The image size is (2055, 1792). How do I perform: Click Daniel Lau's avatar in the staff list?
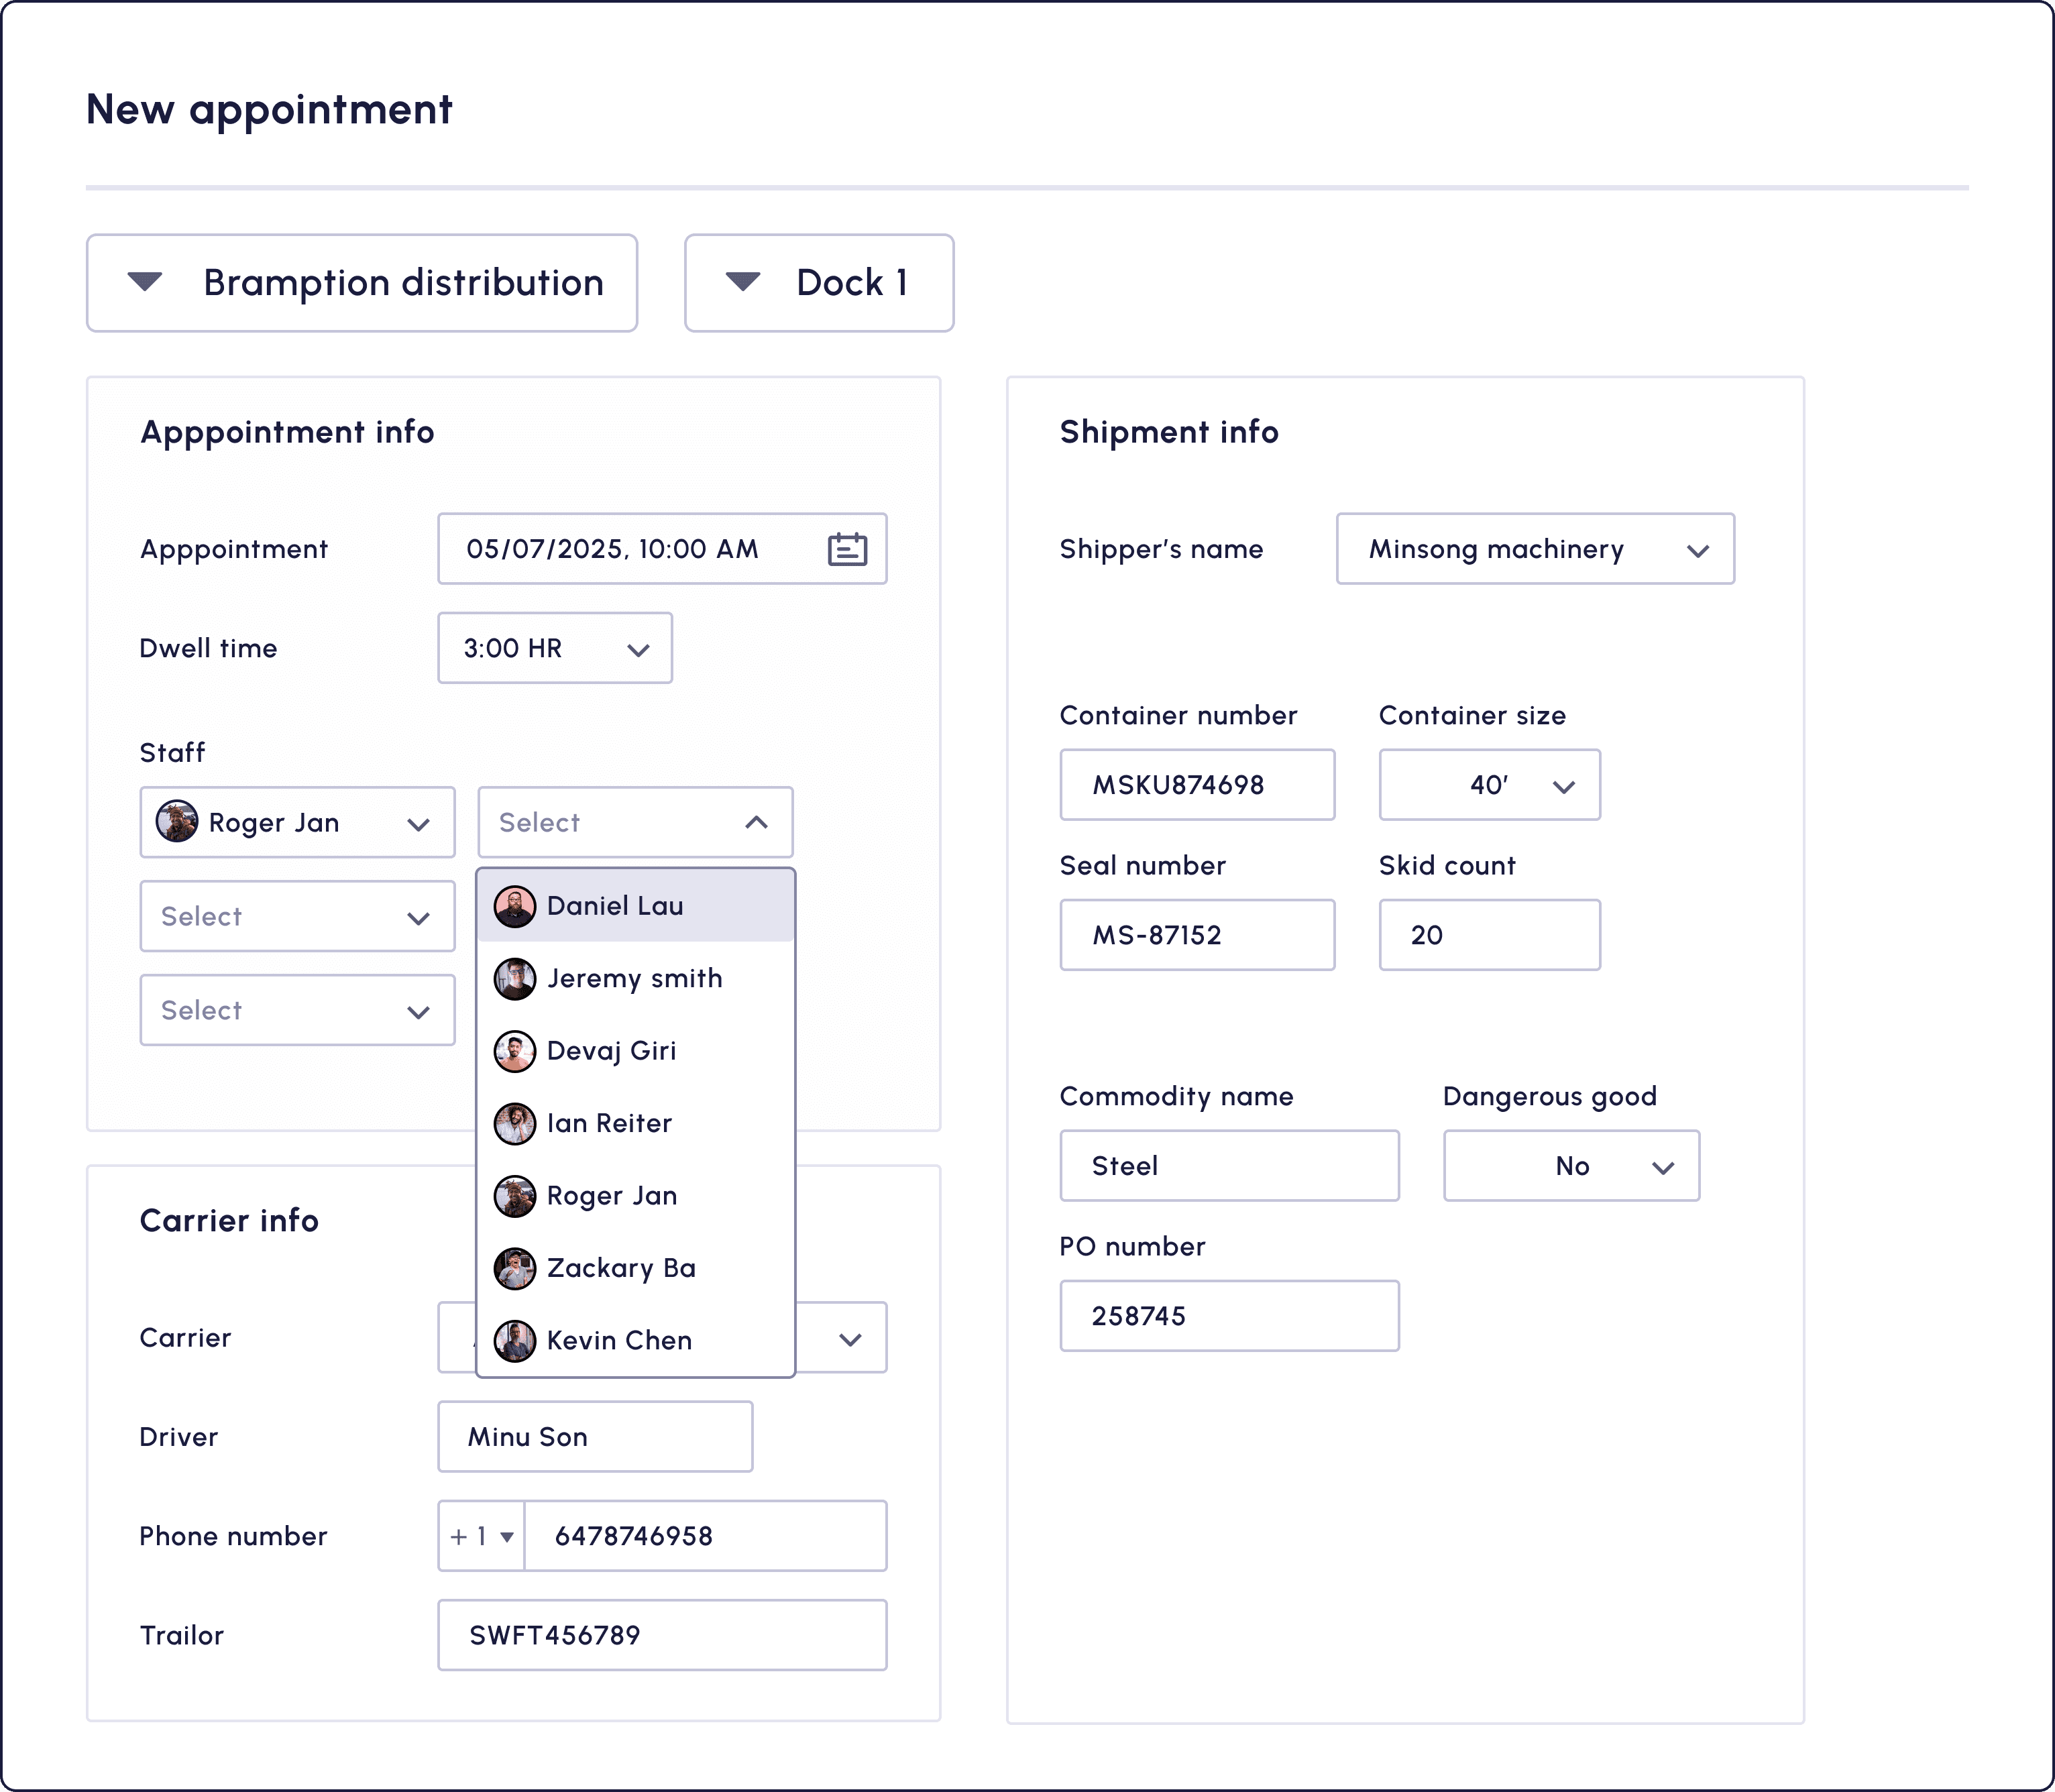tap(515, 906)
